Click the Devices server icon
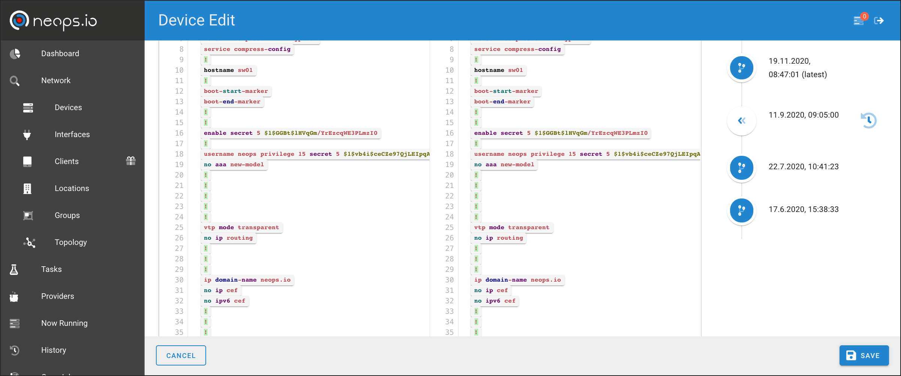 click(28, 107)
